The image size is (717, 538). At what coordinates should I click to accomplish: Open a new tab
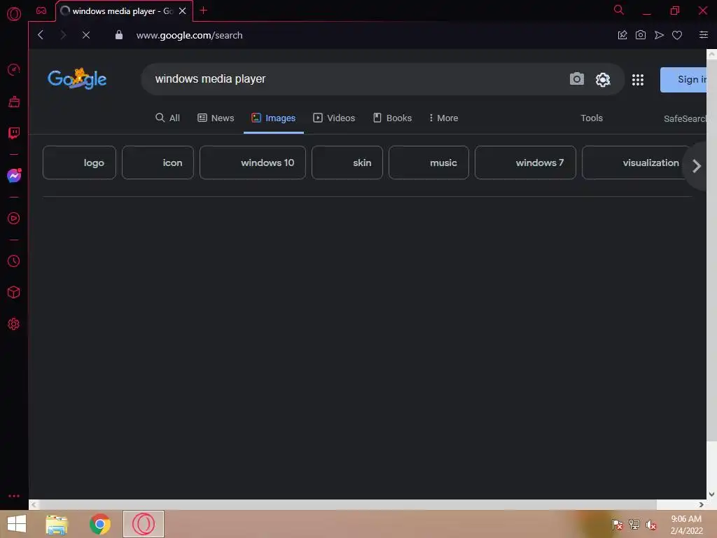(x=204, y=10)
